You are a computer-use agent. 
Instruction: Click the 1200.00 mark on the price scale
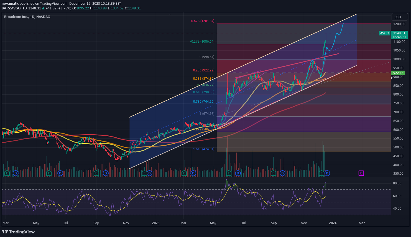pos(399,24)
